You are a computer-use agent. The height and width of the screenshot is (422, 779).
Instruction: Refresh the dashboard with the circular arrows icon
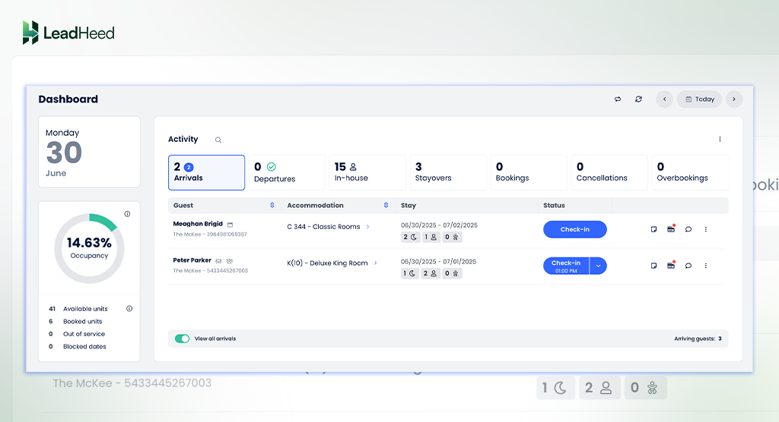tap(638, 99)
